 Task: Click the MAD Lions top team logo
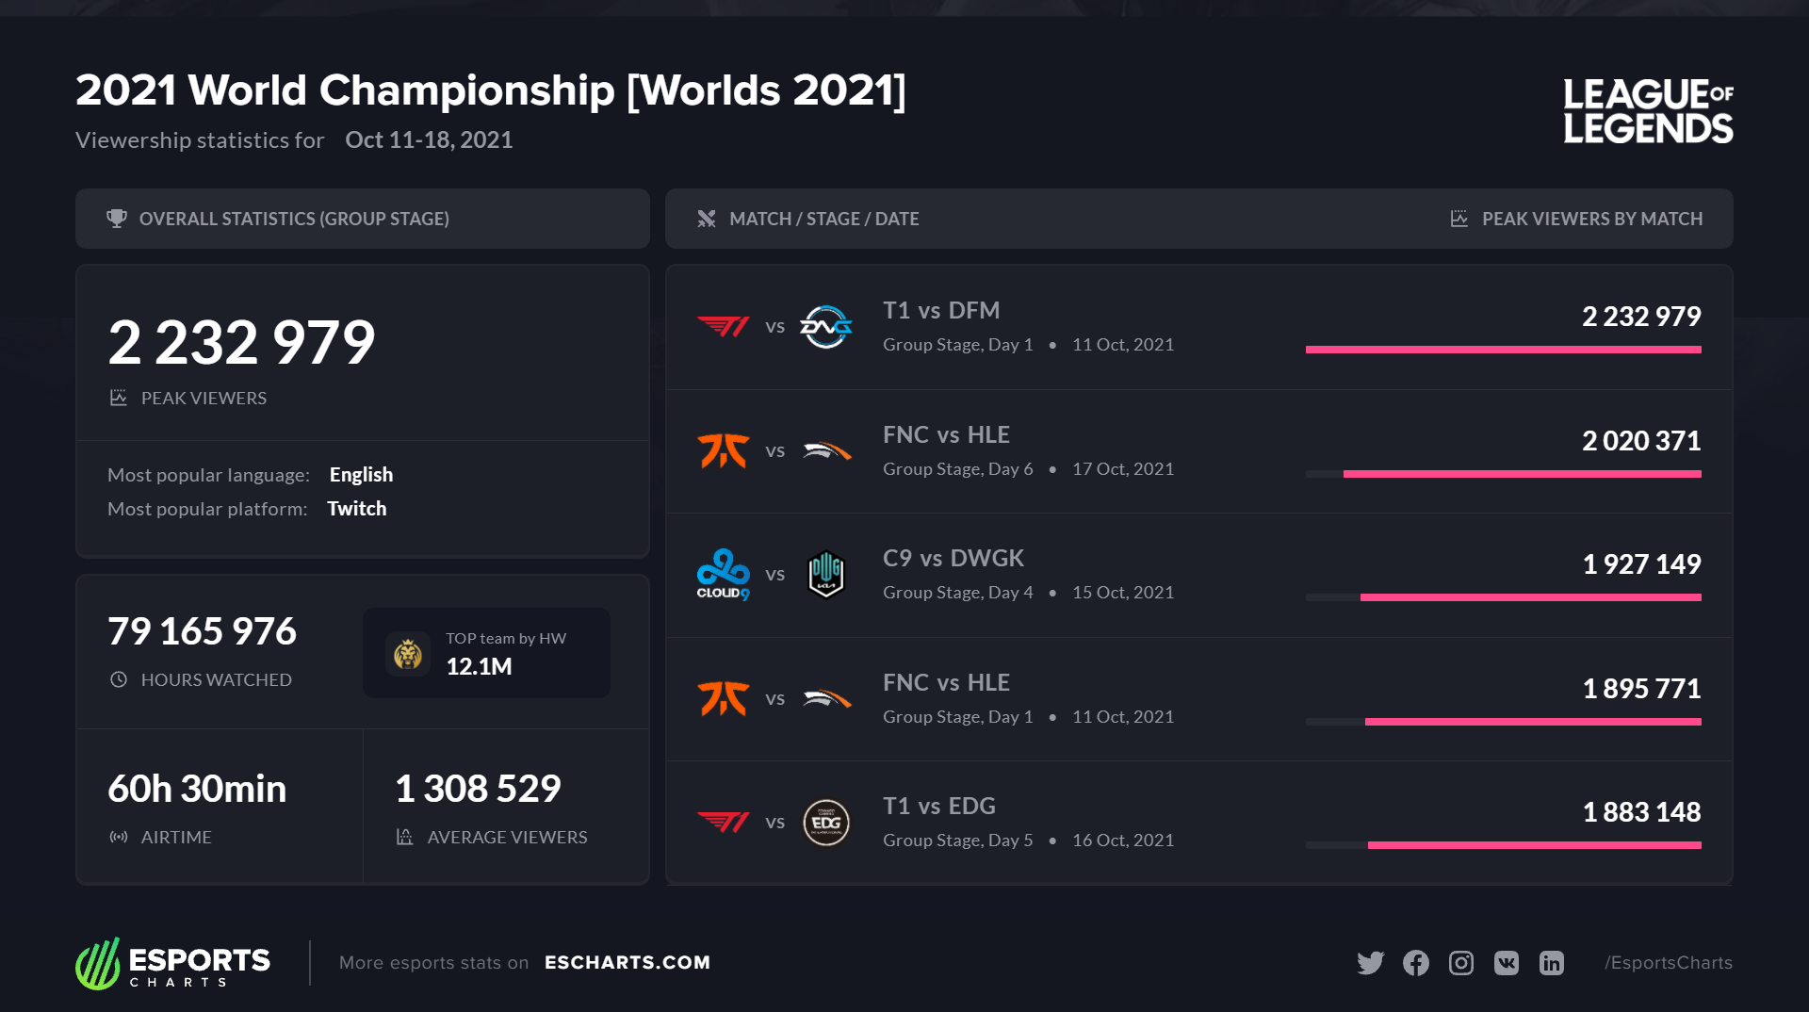(x=408, y=653)
